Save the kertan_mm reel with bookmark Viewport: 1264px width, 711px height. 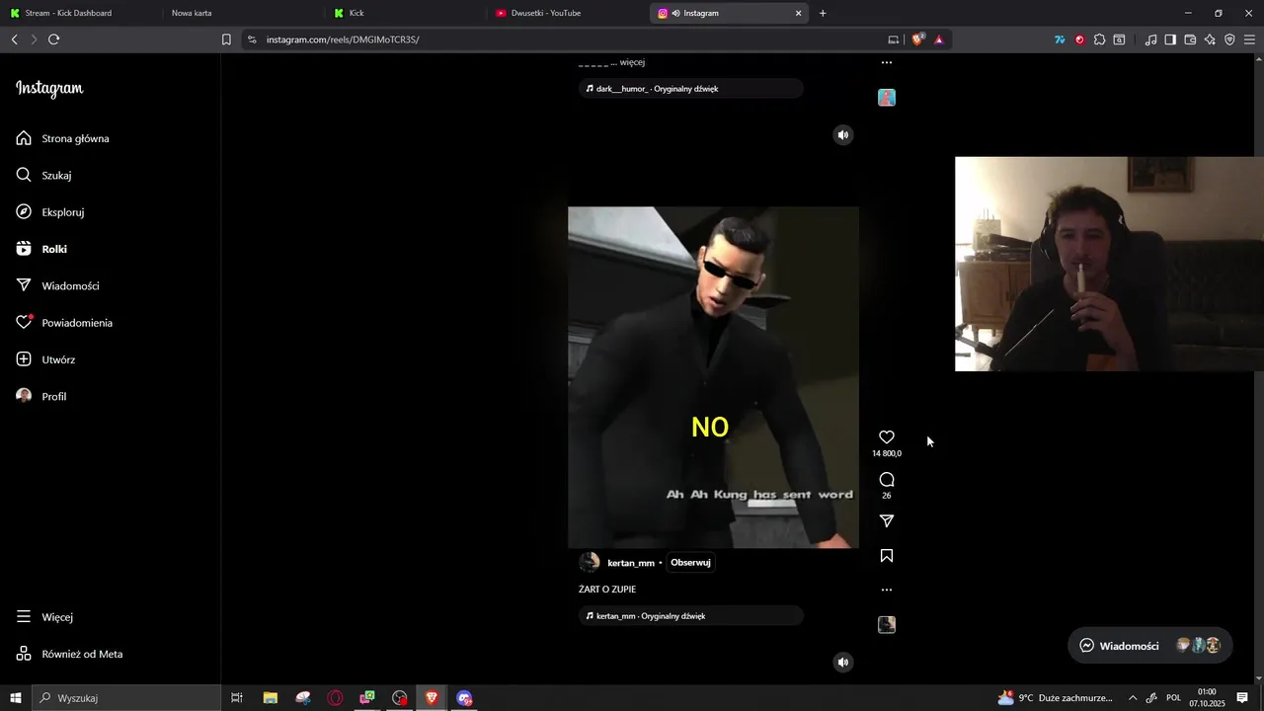pyautogui.click(x=887, y=556)
